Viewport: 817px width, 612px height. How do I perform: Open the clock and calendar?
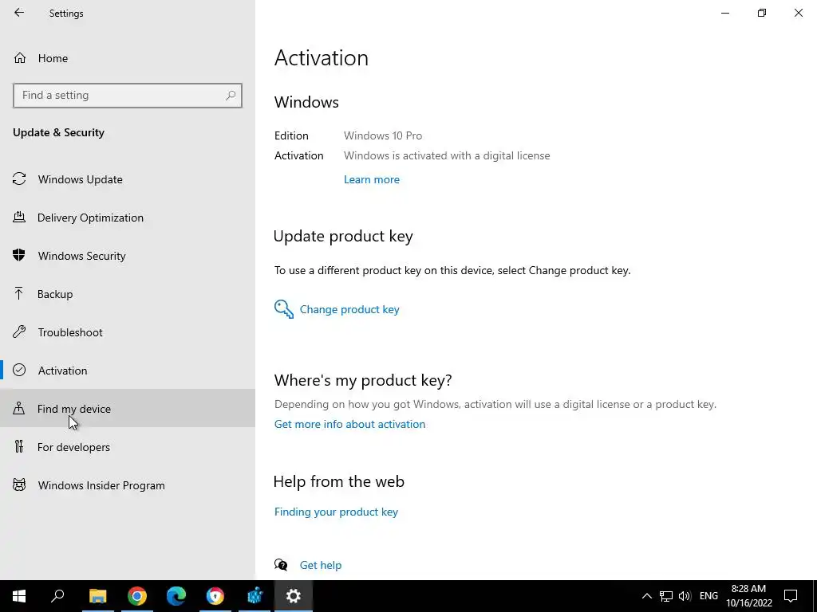click(748, 596)
